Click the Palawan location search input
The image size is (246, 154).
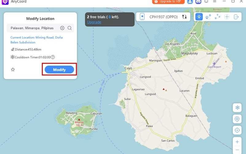(34, 28)
